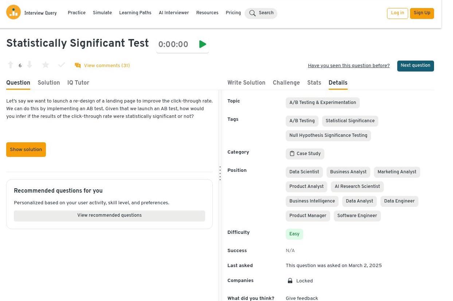Click the lock icon beside Companies
The height and width of the screenshot is (301, 453).
point(290,281)
